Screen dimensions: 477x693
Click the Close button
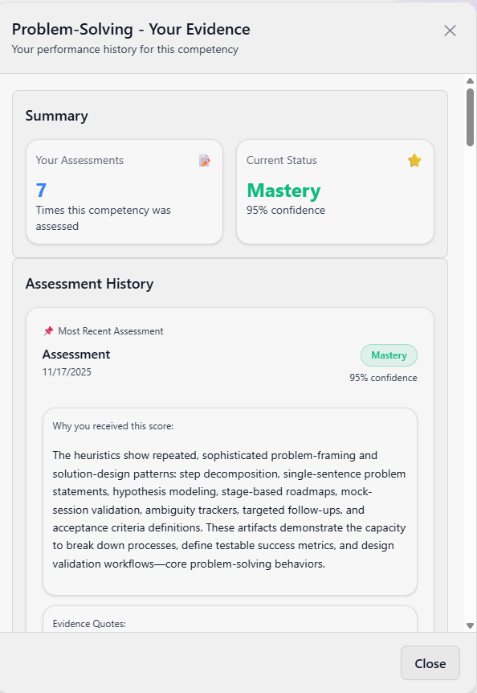tap(430, 663)
